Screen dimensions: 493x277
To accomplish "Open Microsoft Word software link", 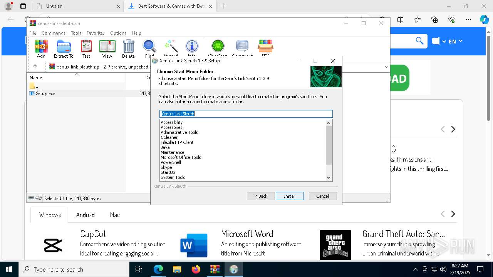I will point(247,234).
